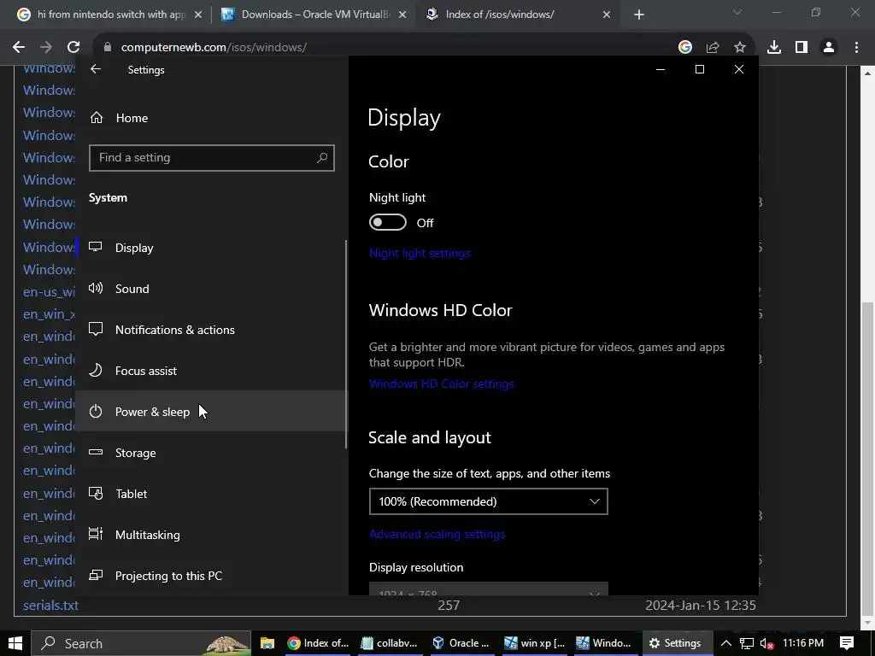This screenshot has height=656, width=875.
Task: Switch to Oracle VirtualBox taskbar item
Action: click(x=461, y=643)
